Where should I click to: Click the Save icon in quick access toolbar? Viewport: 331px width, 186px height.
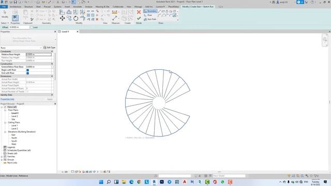15,2
